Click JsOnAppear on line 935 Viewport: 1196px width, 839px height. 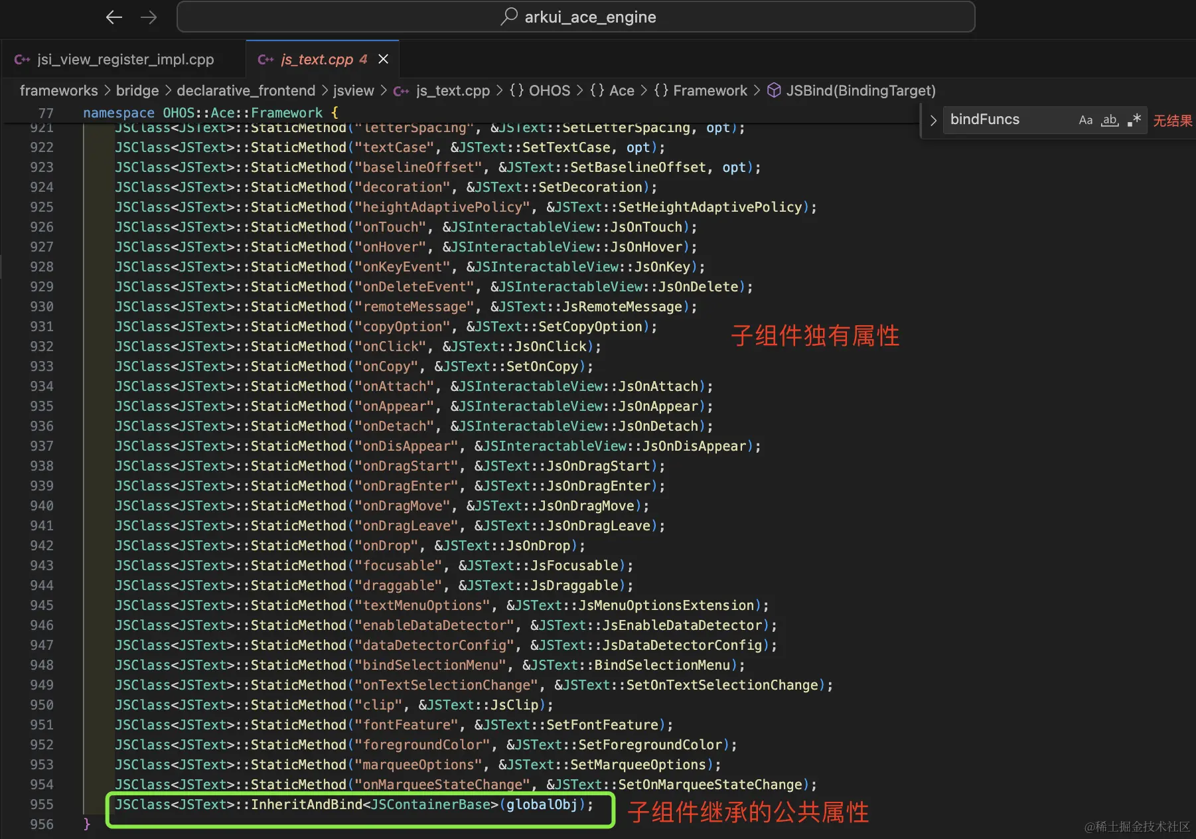[x=658, y=406]
